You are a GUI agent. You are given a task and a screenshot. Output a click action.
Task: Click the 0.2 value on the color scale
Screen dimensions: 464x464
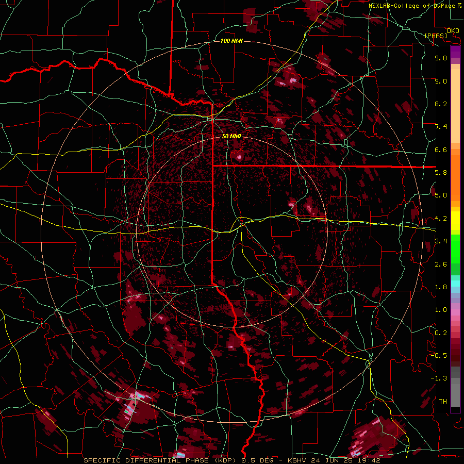tap(441, 333)
